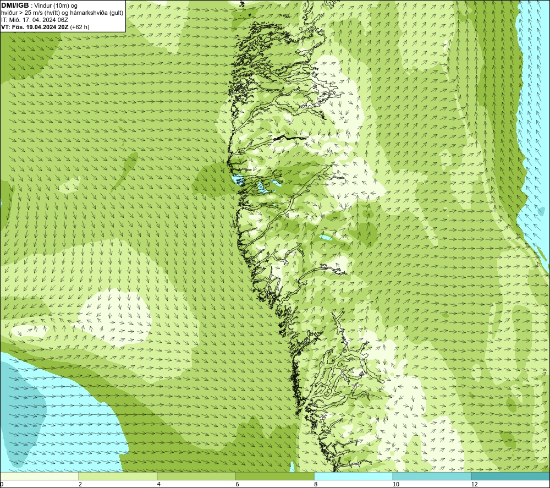Click the scale label '2'
This screenshot has height=488, width=550.
coord(80,484)
